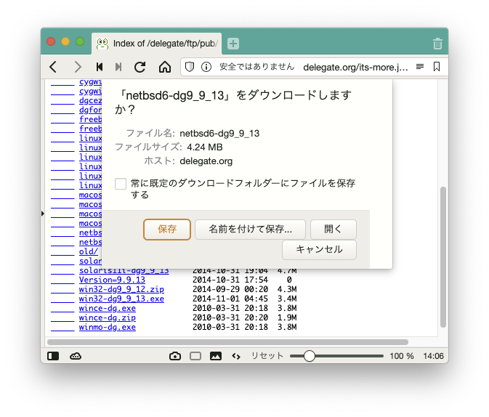This screenshot has height=417, width=489.
Task: Capture the page with the camera icon
Action: coord(175,356)
